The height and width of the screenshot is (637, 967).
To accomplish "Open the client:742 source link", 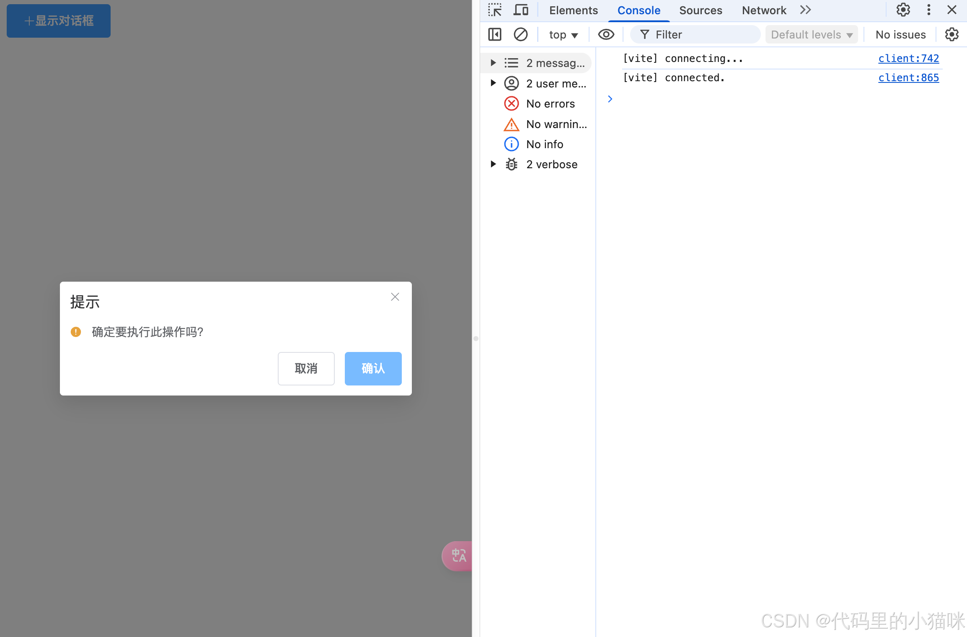I will [908, 59].
